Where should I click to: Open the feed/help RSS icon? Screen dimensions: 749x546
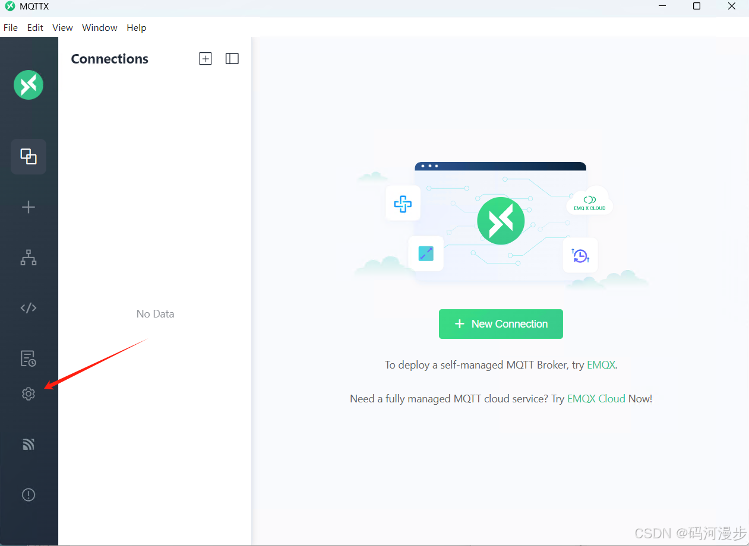coord(29,444)
